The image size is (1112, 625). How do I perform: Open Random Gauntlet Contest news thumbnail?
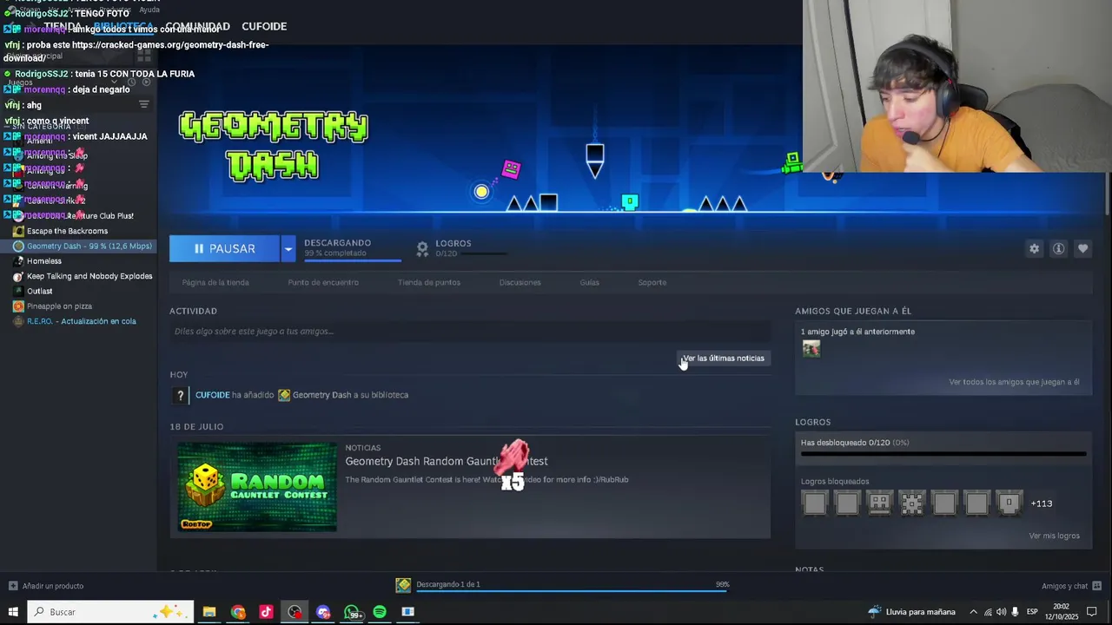point(257,486)
